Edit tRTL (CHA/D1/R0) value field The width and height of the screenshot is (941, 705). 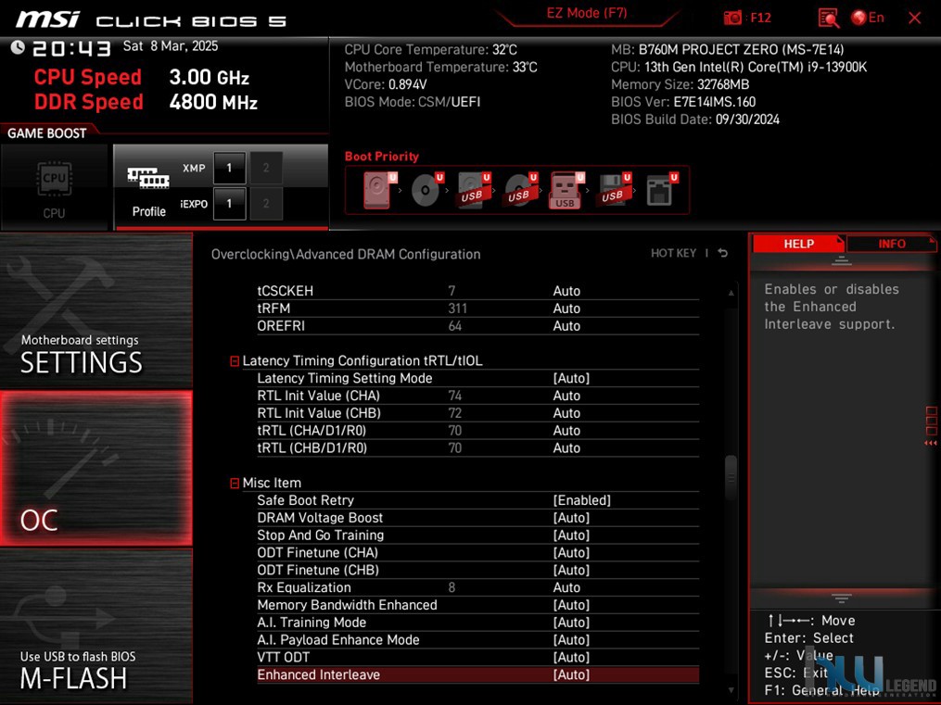(566, 431)
